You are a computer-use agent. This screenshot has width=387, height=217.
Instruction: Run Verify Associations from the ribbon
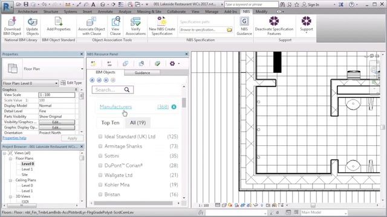(135, 26)
